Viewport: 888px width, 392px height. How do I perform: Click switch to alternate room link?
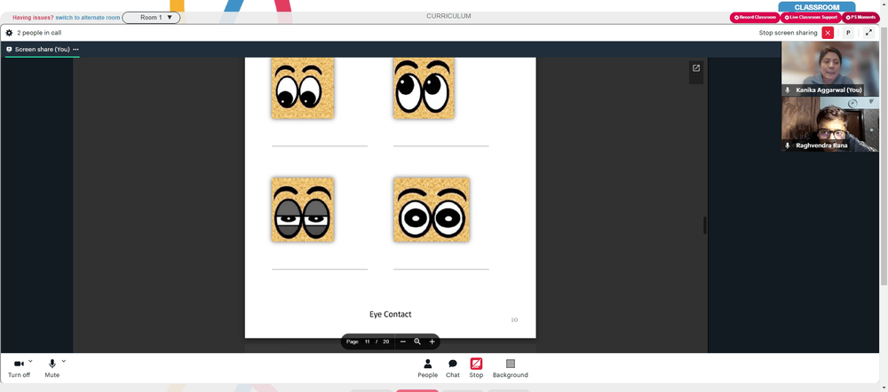tap(88, 18)
